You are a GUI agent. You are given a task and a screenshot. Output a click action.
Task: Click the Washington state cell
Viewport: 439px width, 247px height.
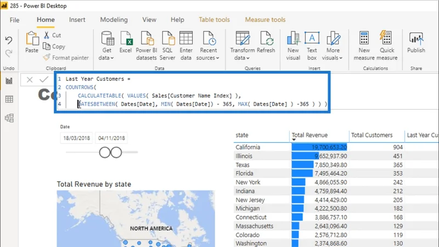[251, 243]
